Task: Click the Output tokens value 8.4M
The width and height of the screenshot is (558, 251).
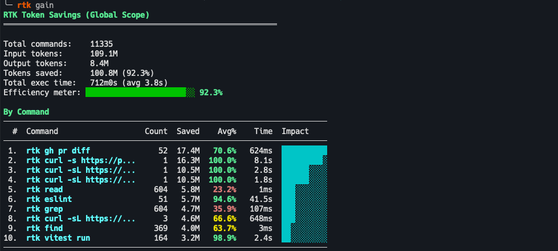Action: [99, 63]
